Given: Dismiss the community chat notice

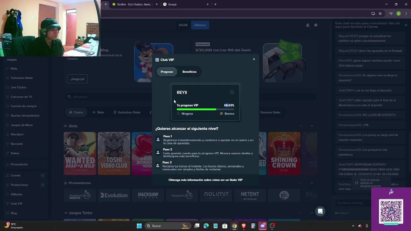Looking at the screenshot, I should [406, 25].
